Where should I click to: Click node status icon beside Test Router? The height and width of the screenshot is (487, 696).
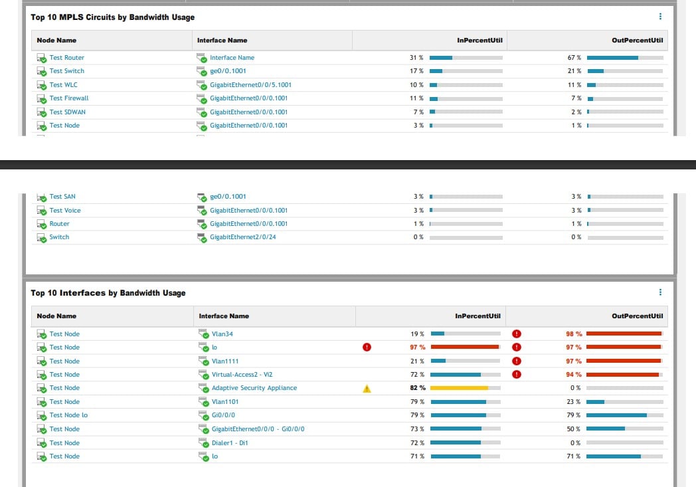(41, 58)
